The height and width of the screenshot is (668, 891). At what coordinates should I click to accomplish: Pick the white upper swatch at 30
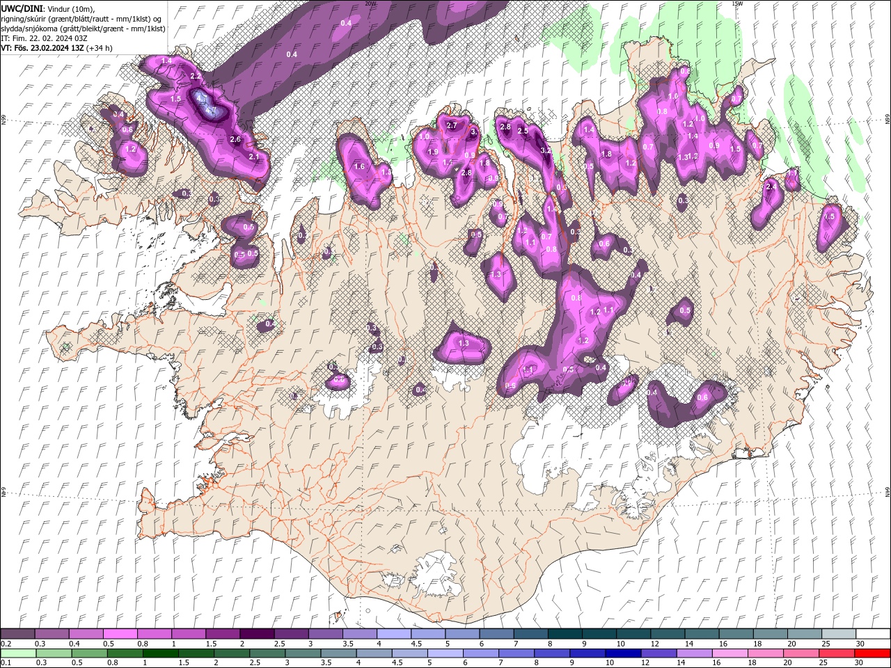(873, 634)
